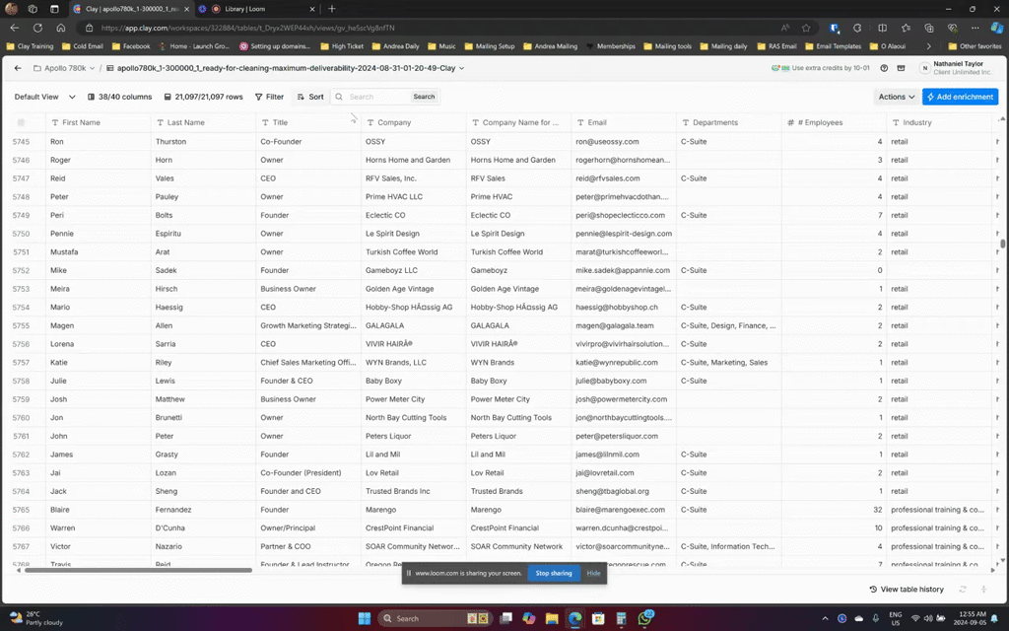The width and height of the screenshot is (1009, 631).
Task: Open the Industry column header menu
Action: [939, 122]
